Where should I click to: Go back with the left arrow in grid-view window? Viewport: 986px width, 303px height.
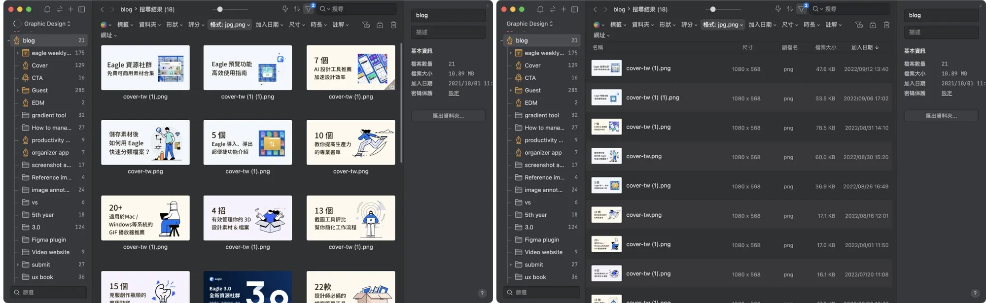coord(102,9)
